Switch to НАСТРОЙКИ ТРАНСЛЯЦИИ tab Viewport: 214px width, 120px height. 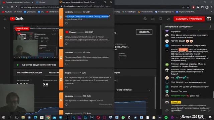pyautogui.click(x=29, y=73)
